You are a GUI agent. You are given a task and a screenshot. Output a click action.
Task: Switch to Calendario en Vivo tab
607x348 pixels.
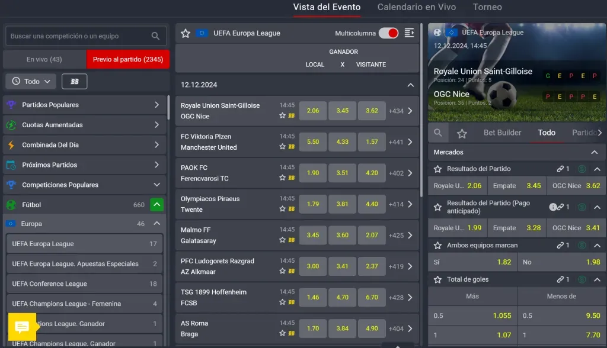point(416,7)
